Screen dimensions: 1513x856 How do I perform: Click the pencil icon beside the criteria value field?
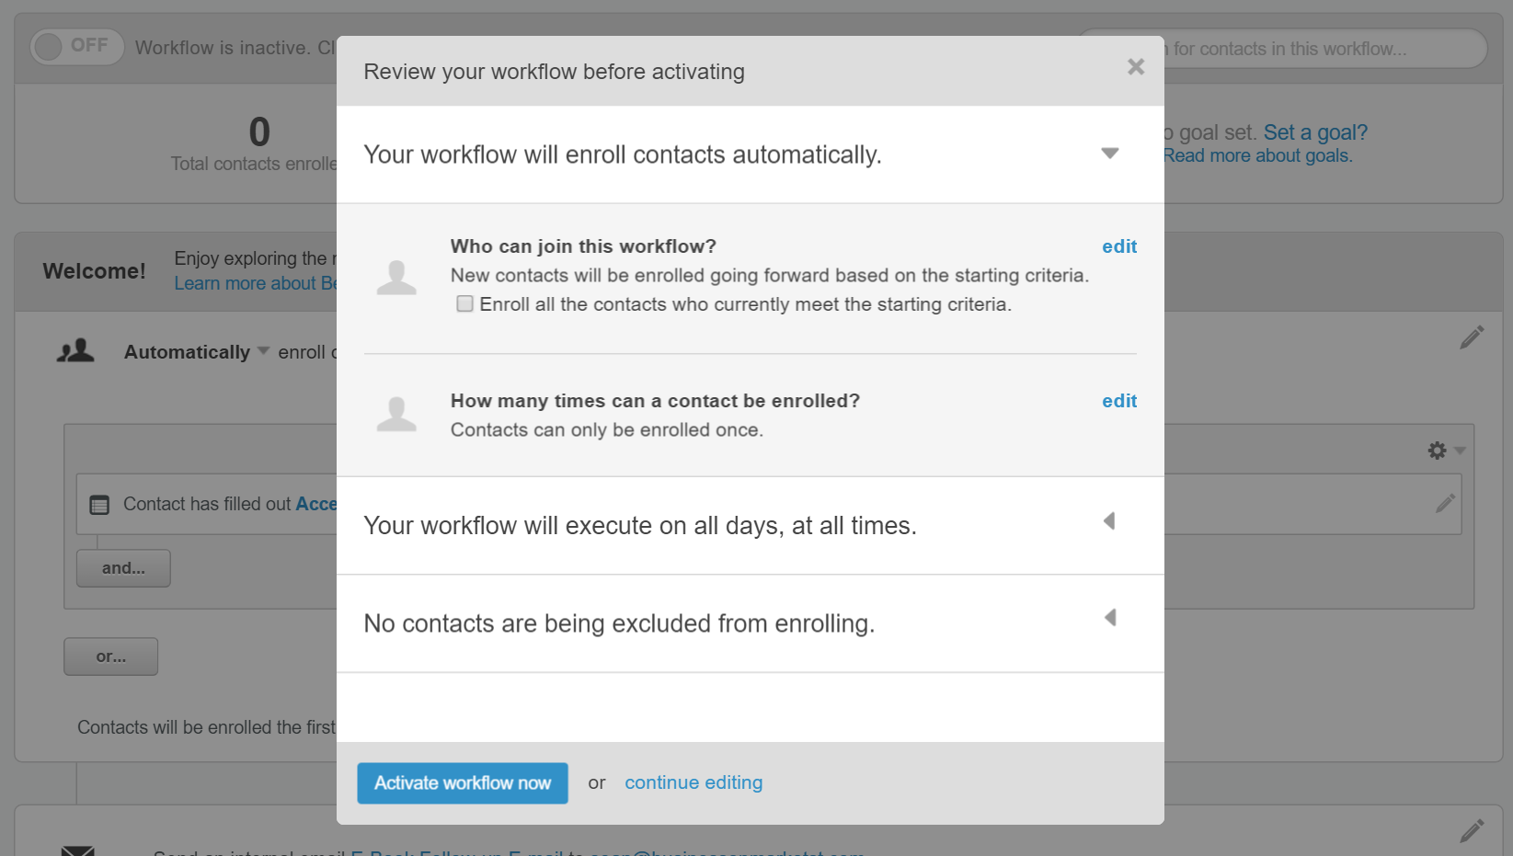click(1445, 504)
